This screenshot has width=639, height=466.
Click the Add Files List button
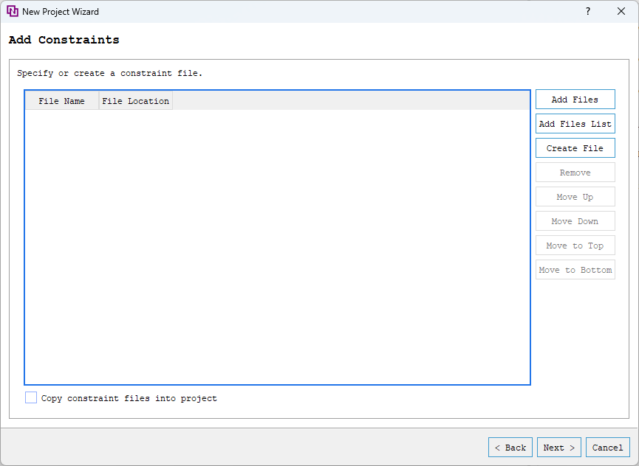pyautogui.click(x=575, y=123)
